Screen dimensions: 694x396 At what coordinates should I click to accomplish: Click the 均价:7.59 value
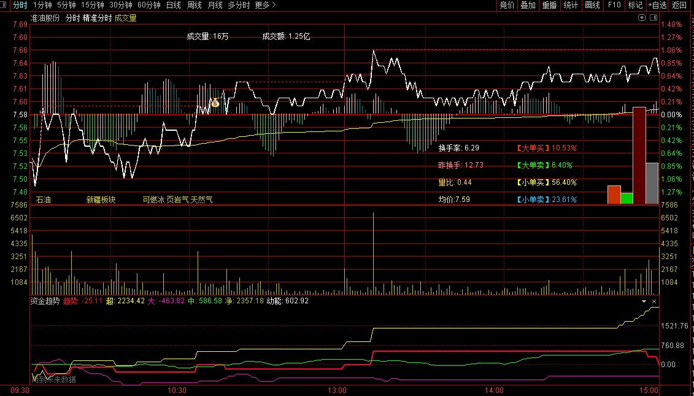[454, 200]
